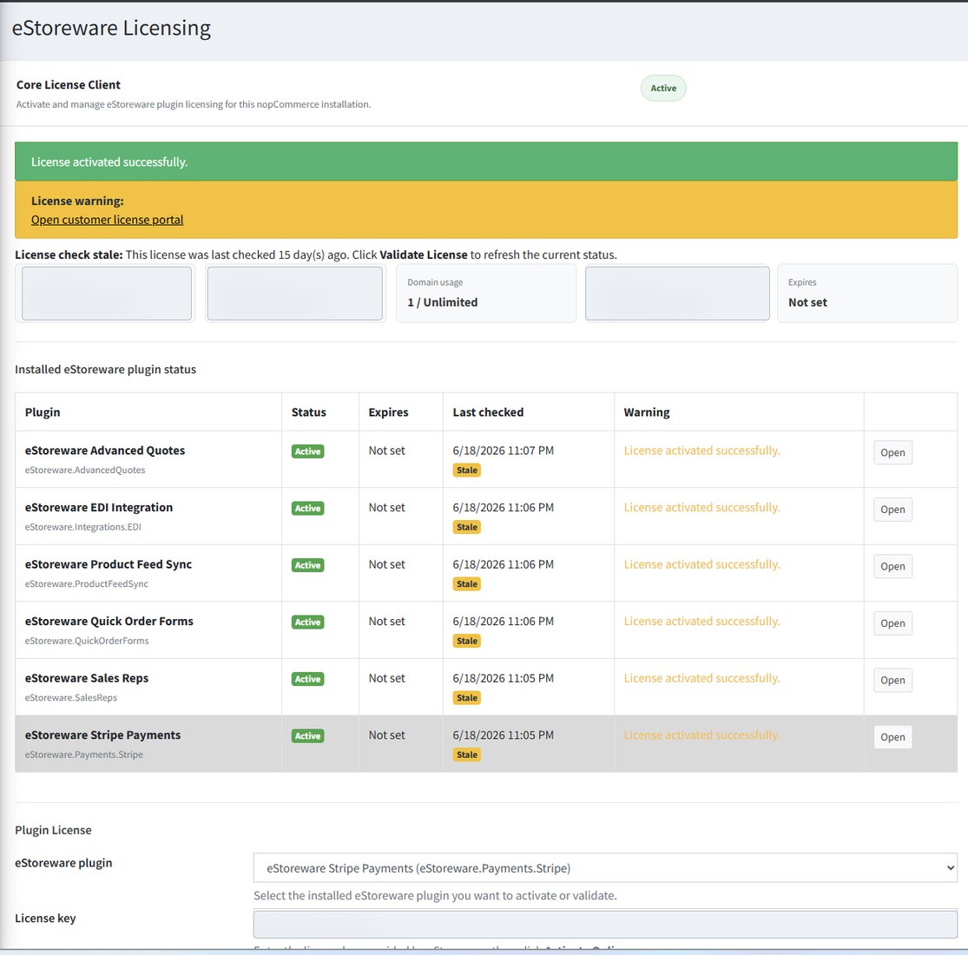Click Installed eStoreware plugin status heading
968x955 pixels.
106,369
